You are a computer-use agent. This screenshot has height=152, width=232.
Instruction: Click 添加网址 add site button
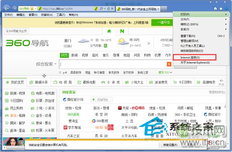(x=101, y=100)
